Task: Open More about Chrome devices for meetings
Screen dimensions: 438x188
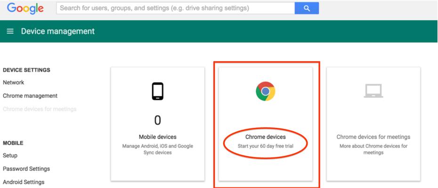Action: coord(373,149)
